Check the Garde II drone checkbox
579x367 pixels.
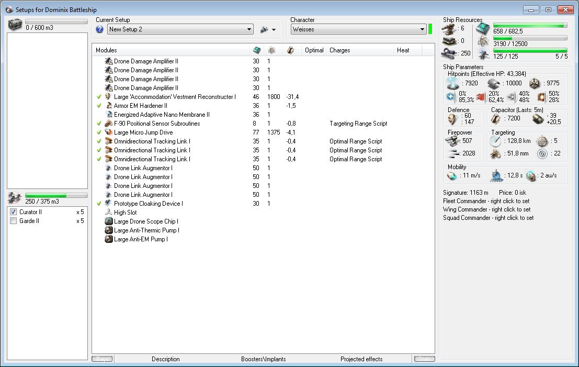[x=13, y=220]
